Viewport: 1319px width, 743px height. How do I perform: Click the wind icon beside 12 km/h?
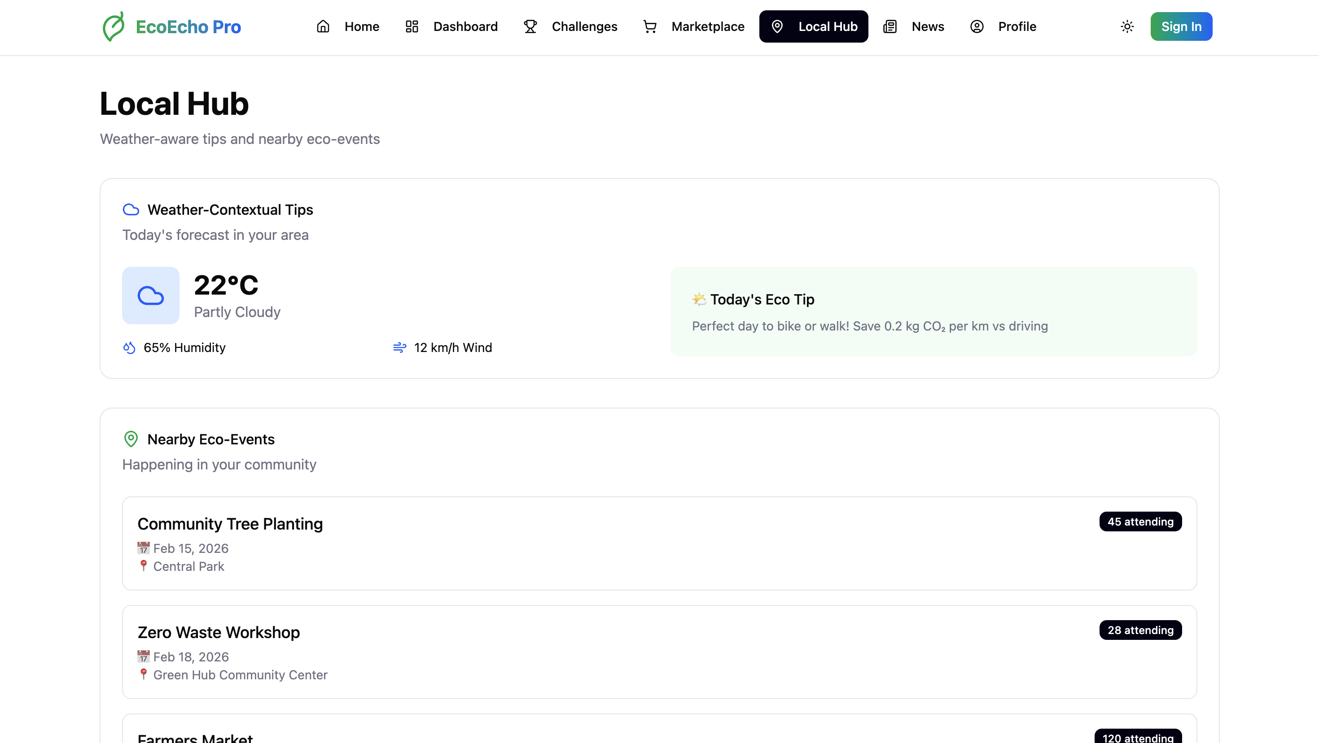coord(399,348)
